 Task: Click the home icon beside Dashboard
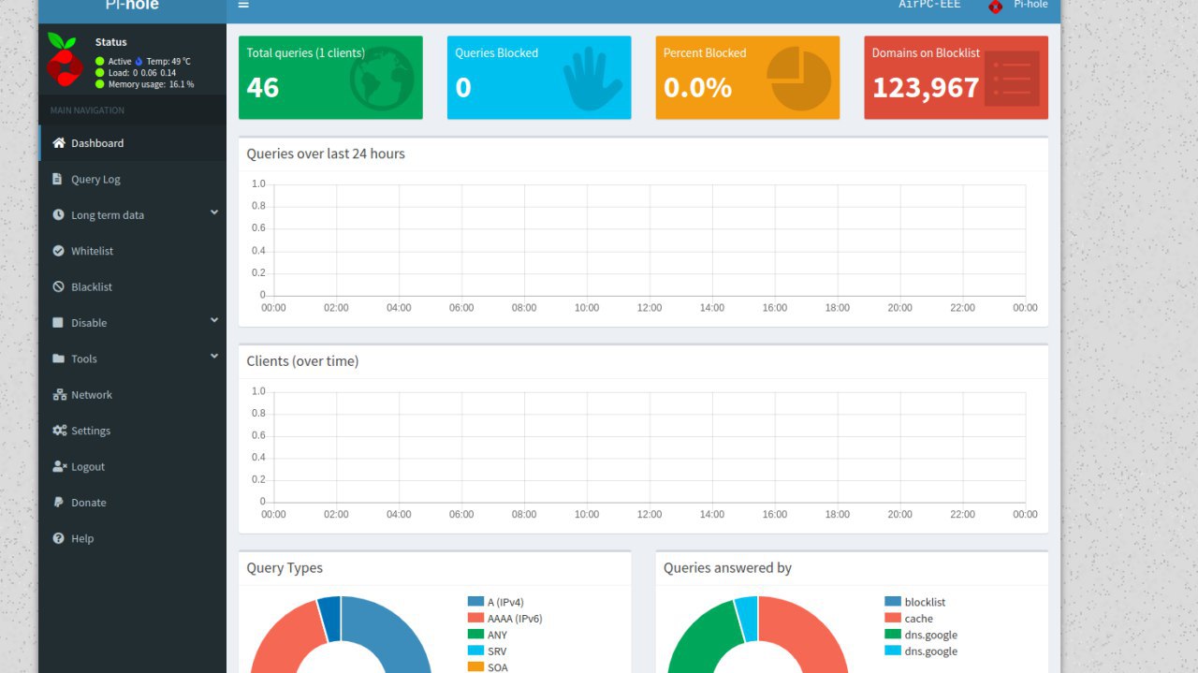point(59,143)
